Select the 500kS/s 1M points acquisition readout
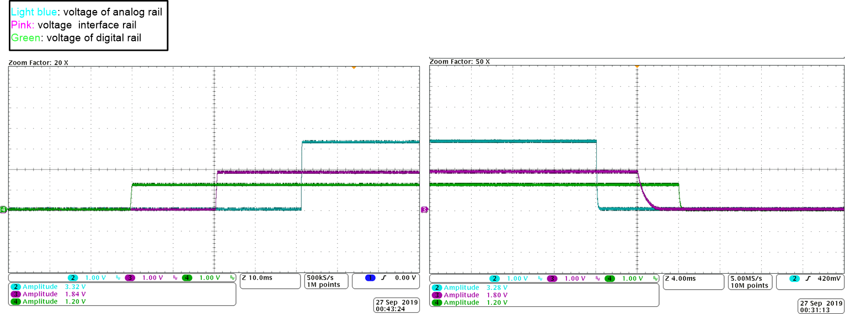Viewport: 845px width, 314px height. click(327, 281)
